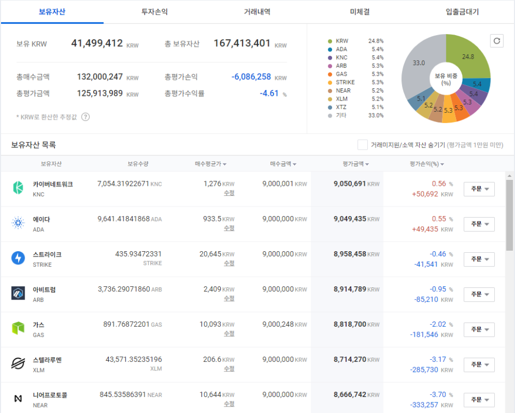Open the 주문 dropdown for ARB
The image size is (515, 413).
point(479,294)
